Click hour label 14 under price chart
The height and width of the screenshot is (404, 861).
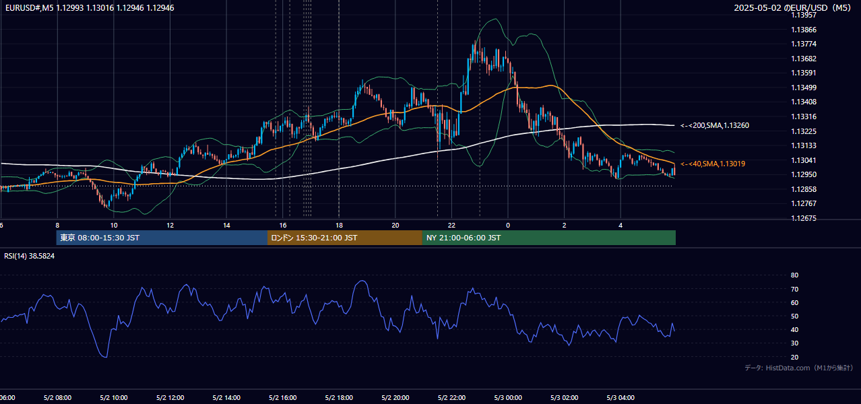226,226
